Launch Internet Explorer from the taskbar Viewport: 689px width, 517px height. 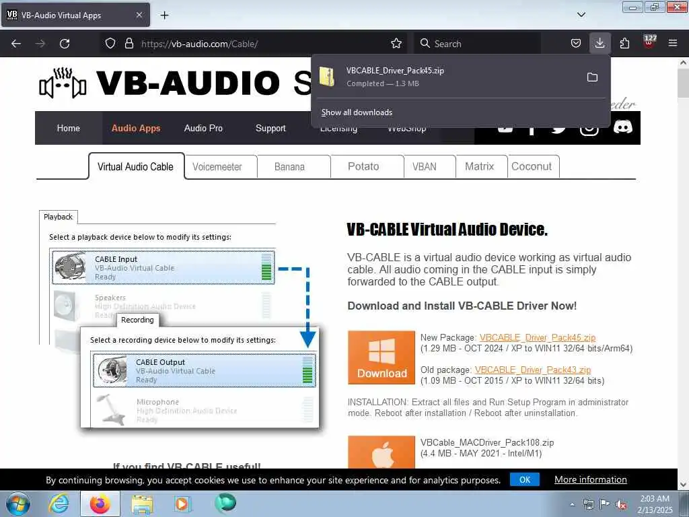coord(59,504)
